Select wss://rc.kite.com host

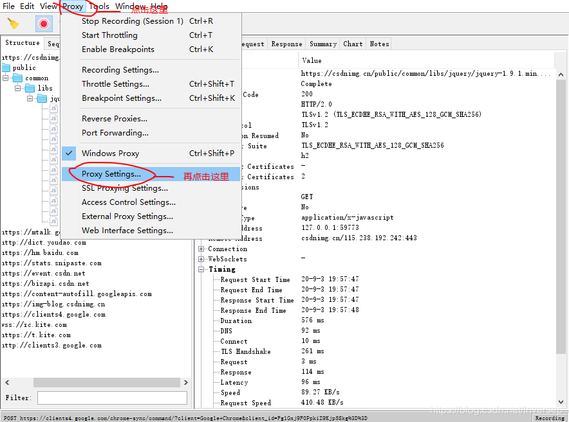coord(35,324)
